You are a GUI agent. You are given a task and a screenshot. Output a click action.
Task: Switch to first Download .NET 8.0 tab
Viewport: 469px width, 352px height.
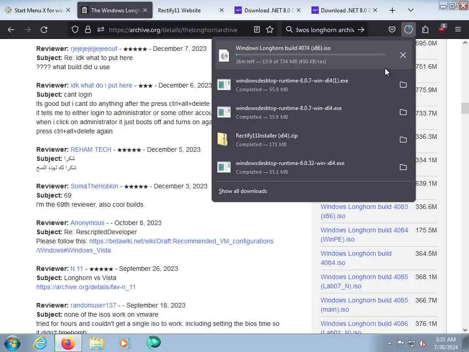pyautogui.click(x=267, y=11)
